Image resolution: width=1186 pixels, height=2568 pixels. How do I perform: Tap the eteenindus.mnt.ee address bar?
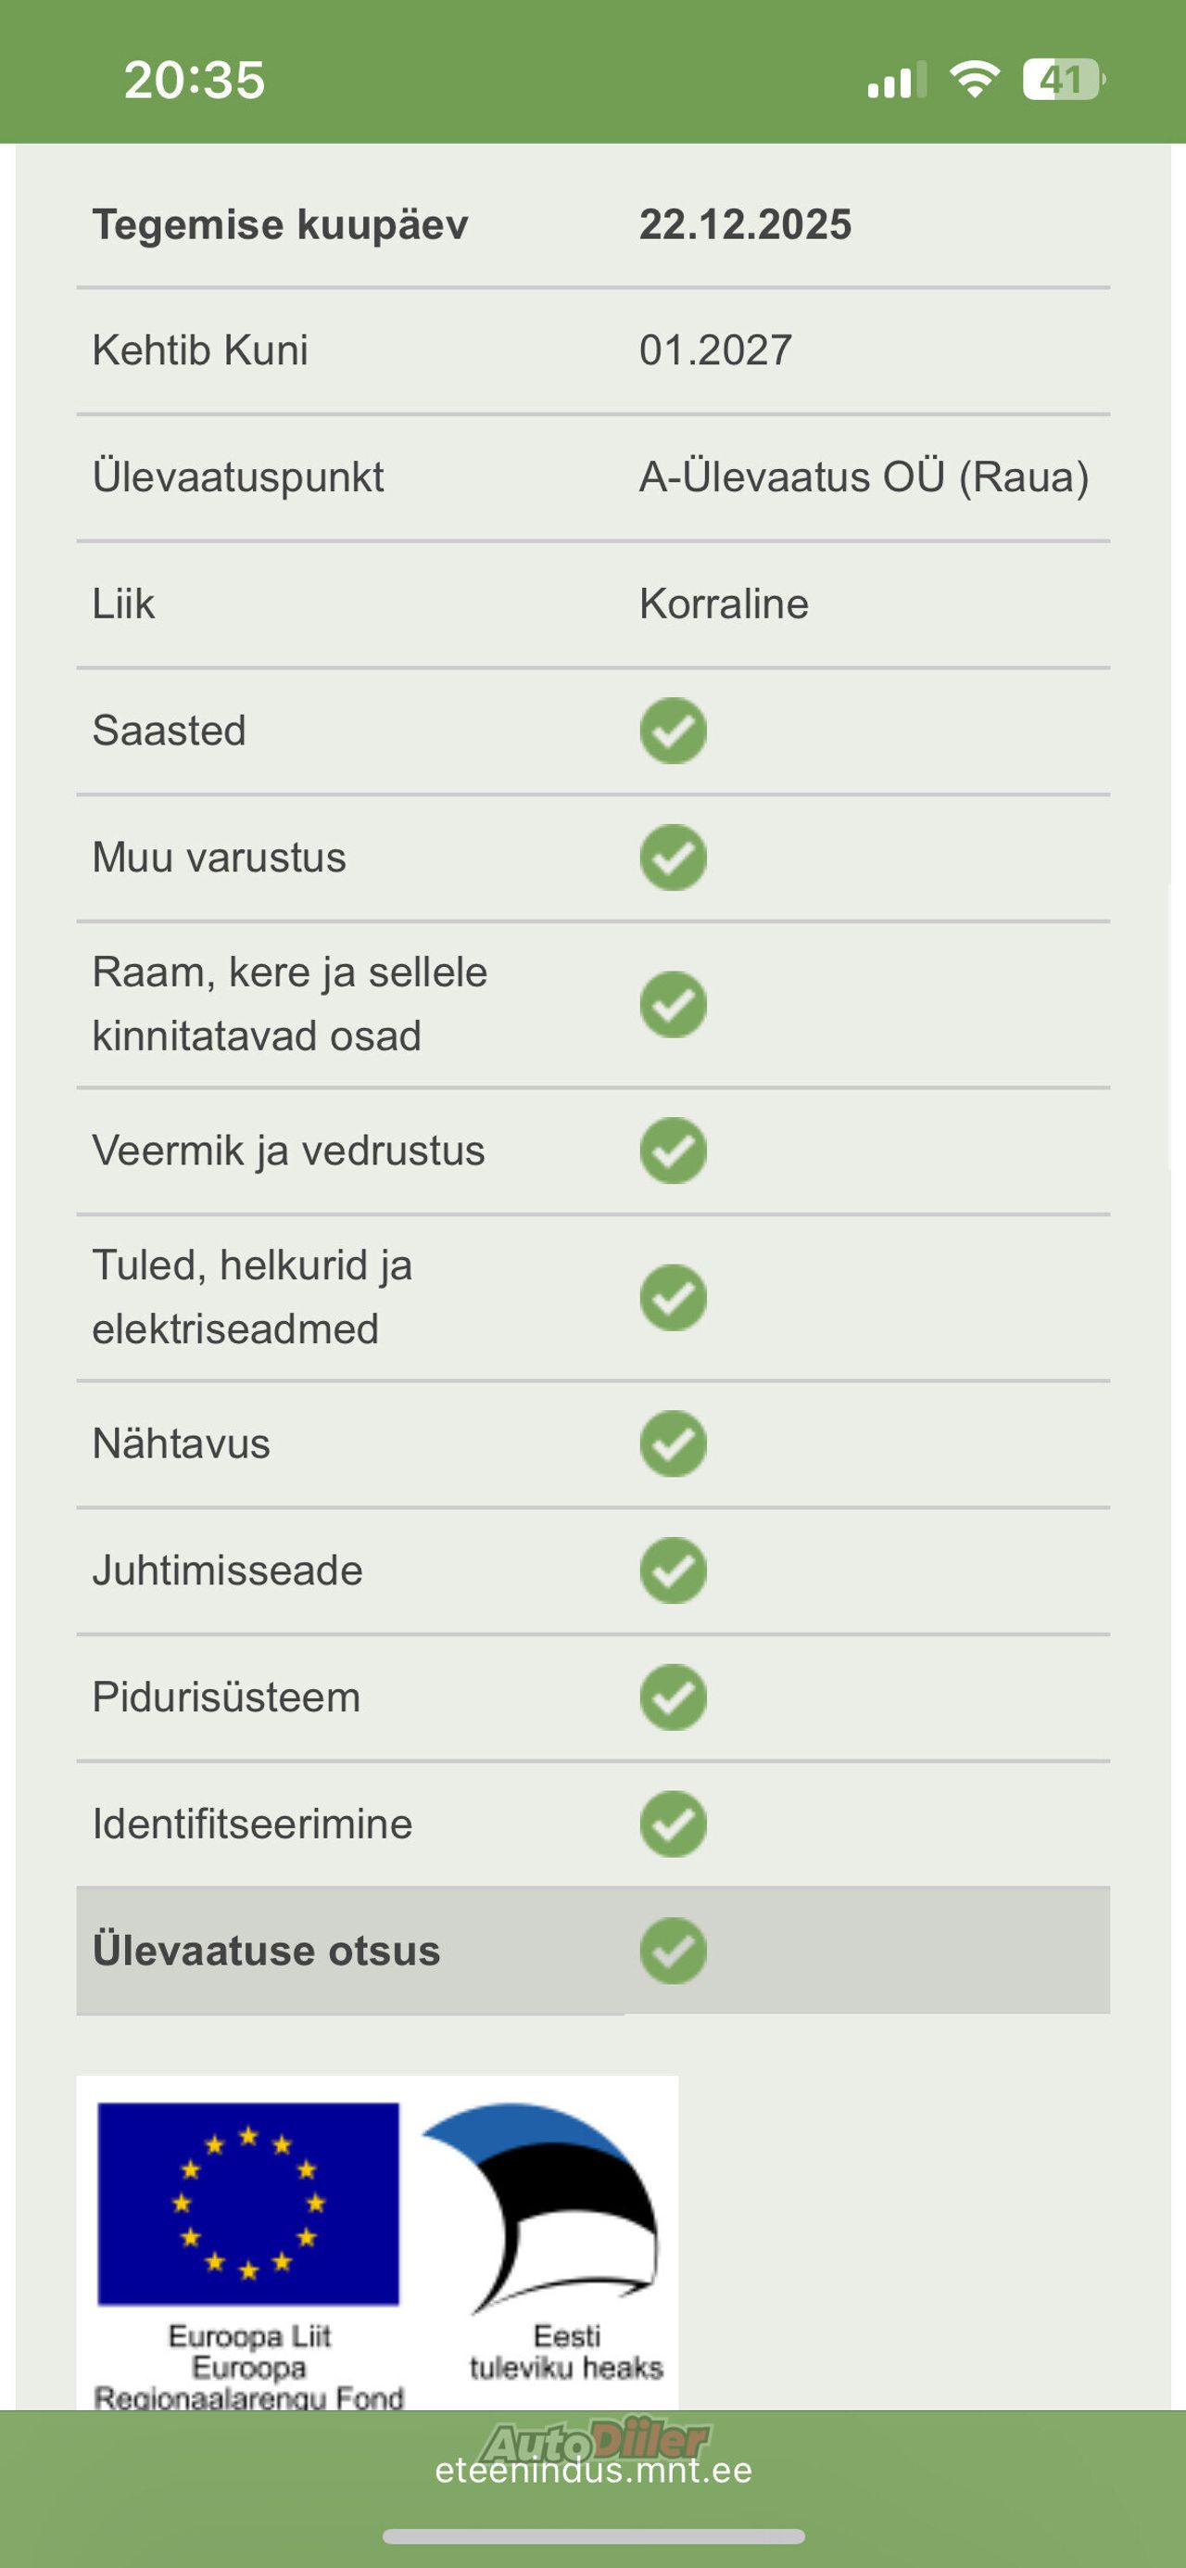[x=593, y=2470]
